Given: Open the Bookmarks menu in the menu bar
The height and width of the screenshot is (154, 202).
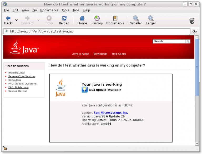Looking at the screenshot, I should 49,10.
